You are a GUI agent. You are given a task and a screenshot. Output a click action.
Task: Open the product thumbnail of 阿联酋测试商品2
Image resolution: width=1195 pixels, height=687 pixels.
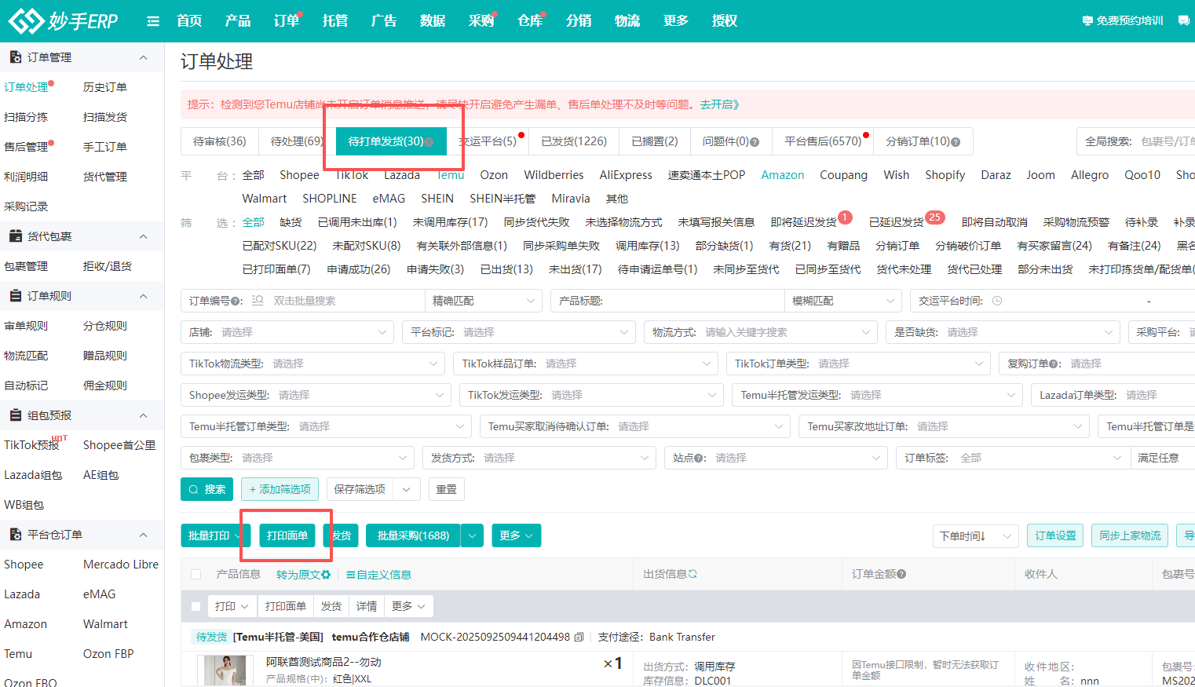[x=225, y=671]
